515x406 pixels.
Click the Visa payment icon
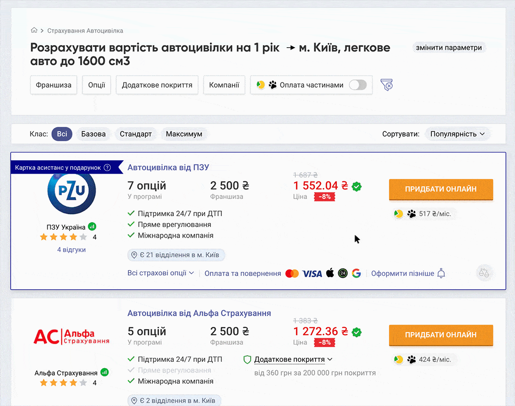tap(312, 273)
